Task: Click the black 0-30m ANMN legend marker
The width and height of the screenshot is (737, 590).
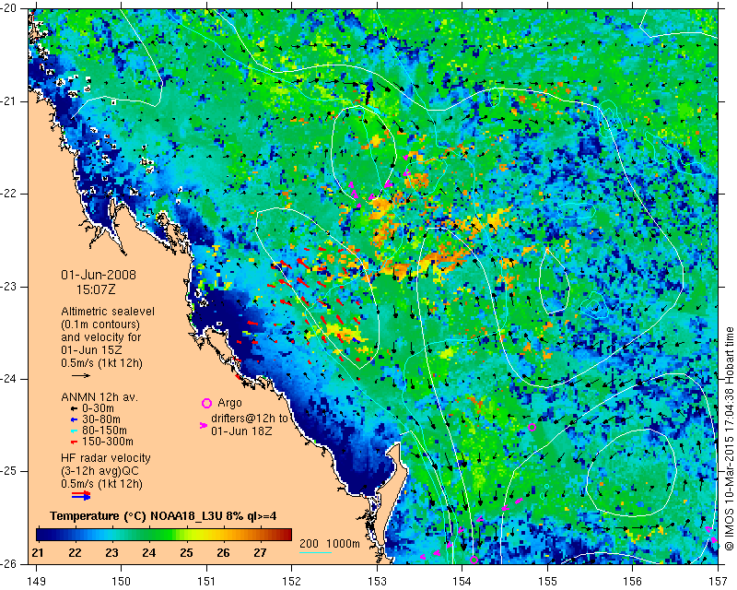Action: point(74,408)
